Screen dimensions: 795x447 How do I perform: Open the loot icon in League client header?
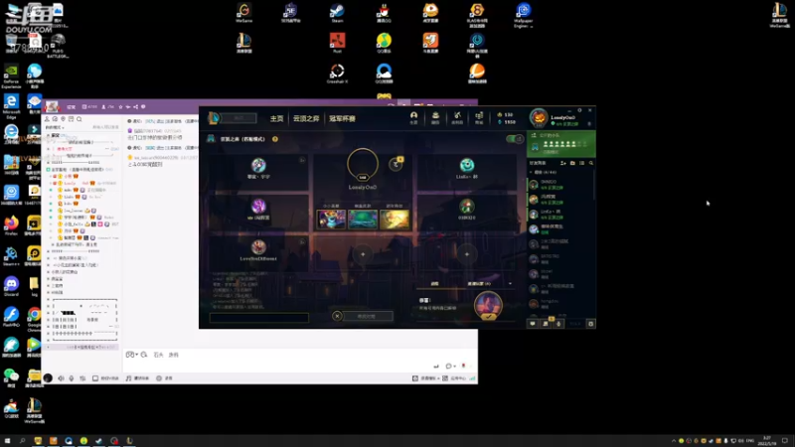point(457,117)
